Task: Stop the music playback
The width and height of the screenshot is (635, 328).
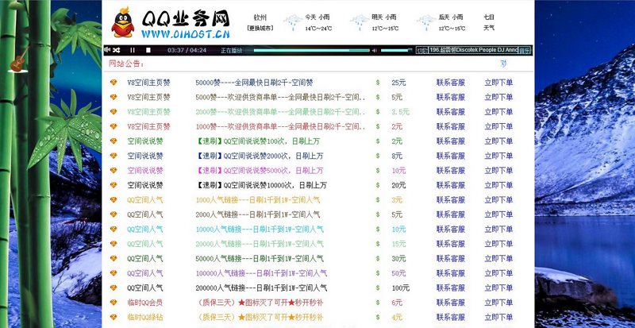Action: point(148,50)
